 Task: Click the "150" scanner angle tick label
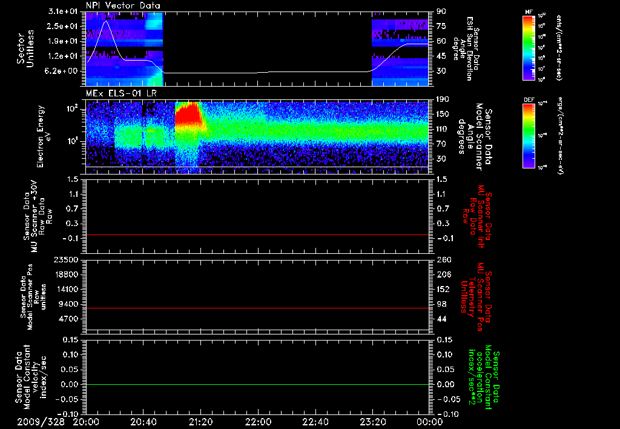(443, 115)
